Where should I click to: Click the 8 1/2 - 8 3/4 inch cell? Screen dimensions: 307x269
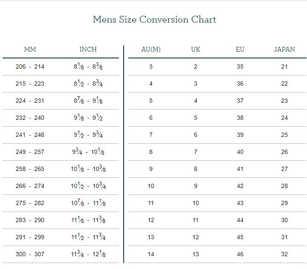[88, 84]
